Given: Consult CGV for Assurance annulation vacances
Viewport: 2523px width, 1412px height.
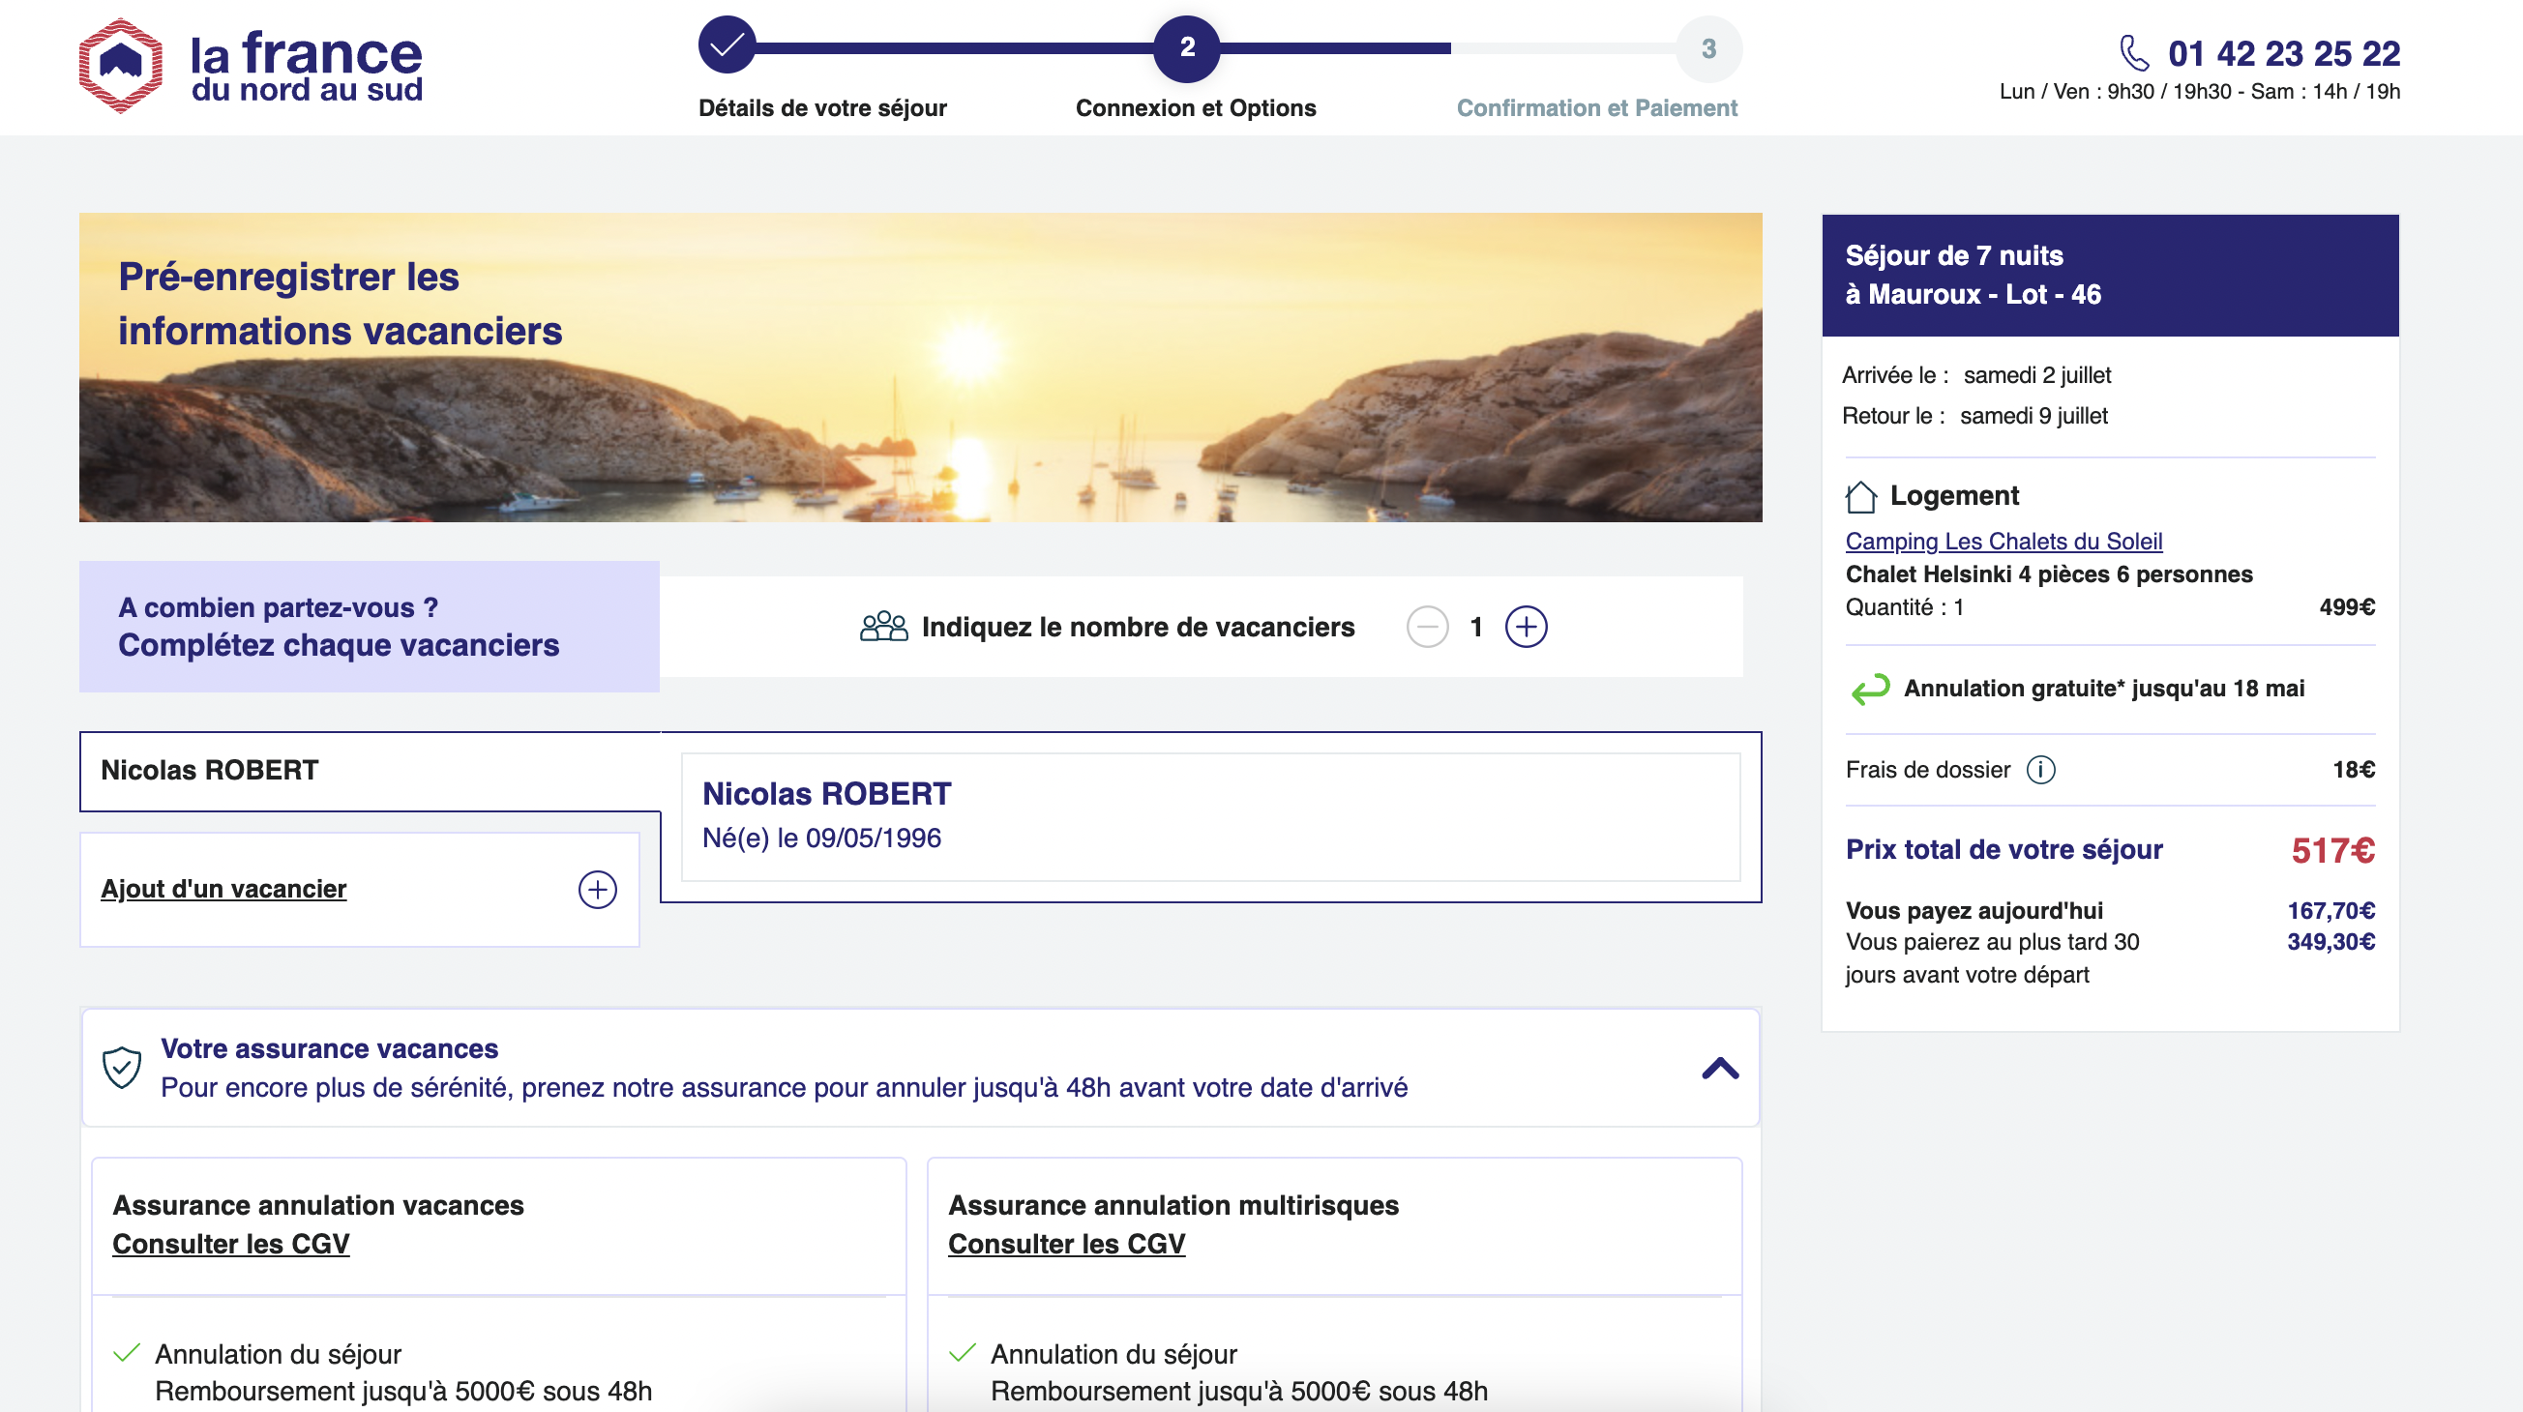Looking at the screenshot, I should 231,1244.
